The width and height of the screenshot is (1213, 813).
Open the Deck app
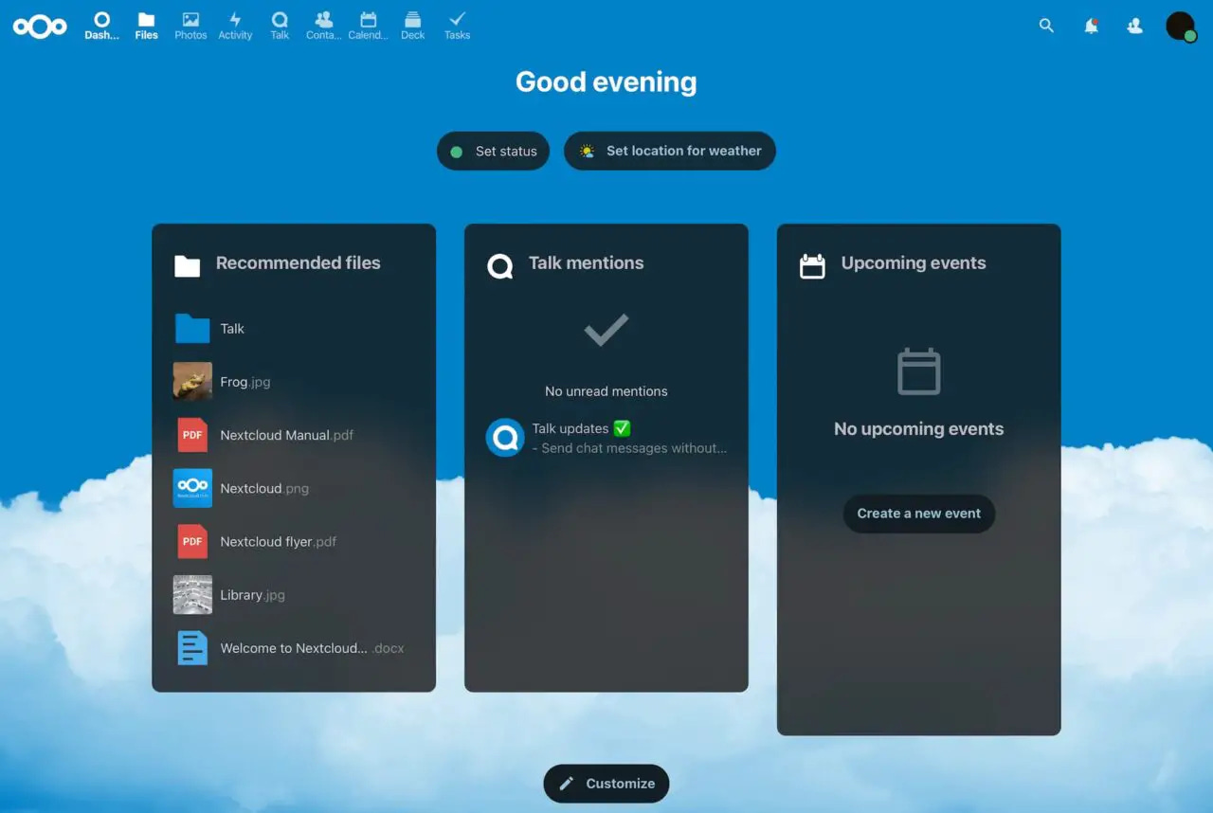click(x=412, y=26)
